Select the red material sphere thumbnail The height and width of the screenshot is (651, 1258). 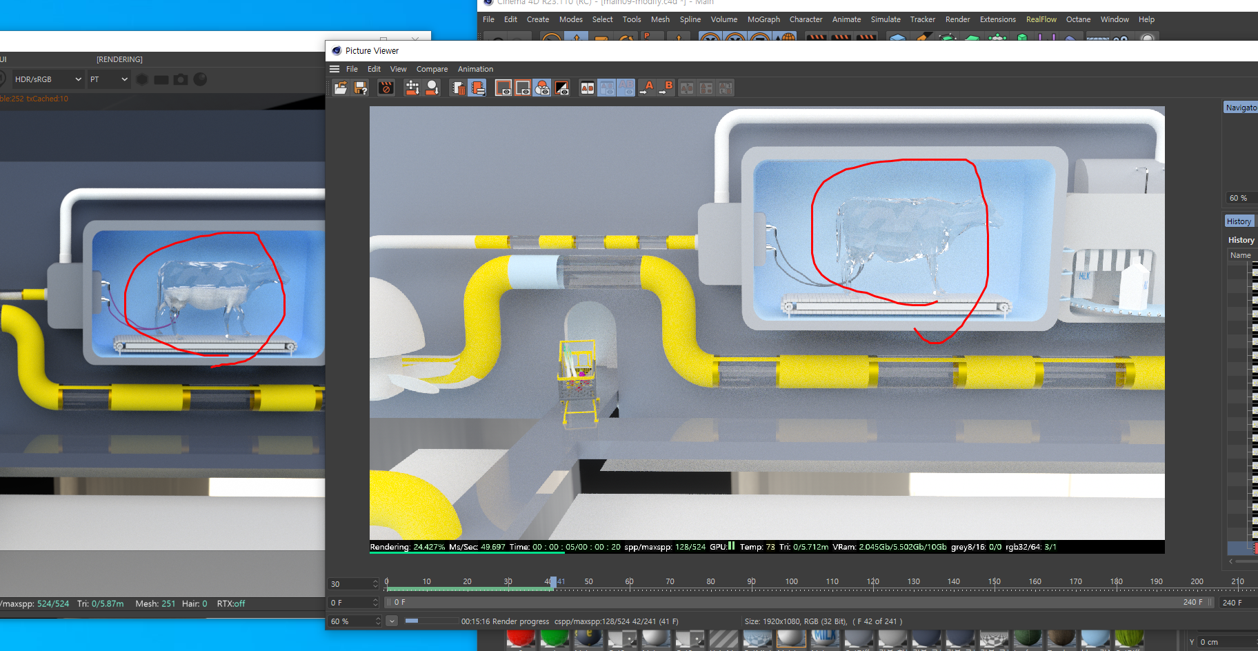pos(521,639)
